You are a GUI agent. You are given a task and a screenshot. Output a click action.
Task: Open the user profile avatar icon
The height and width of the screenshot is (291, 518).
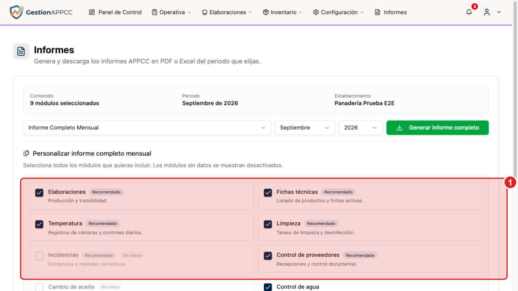[x=487, y=12]
